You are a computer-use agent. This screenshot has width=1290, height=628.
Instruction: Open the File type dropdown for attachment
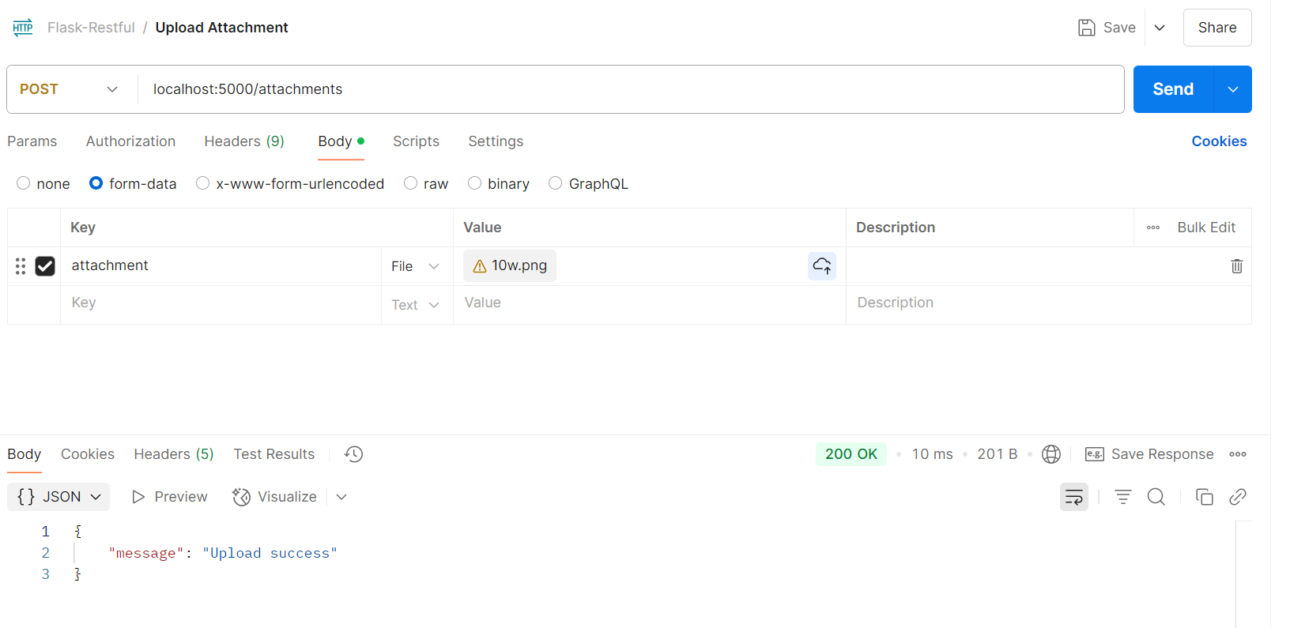[x=415, y=266]
